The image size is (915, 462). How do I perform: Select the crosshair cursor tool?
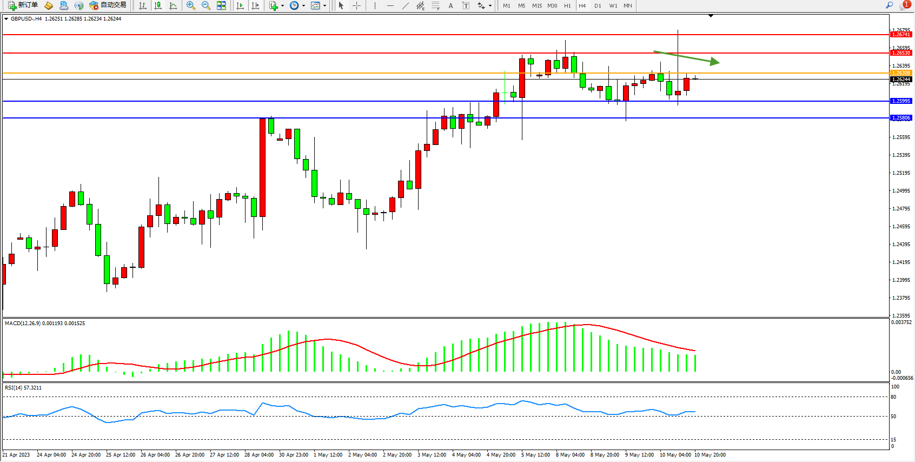pyautogui.click(x=357, y=5)
